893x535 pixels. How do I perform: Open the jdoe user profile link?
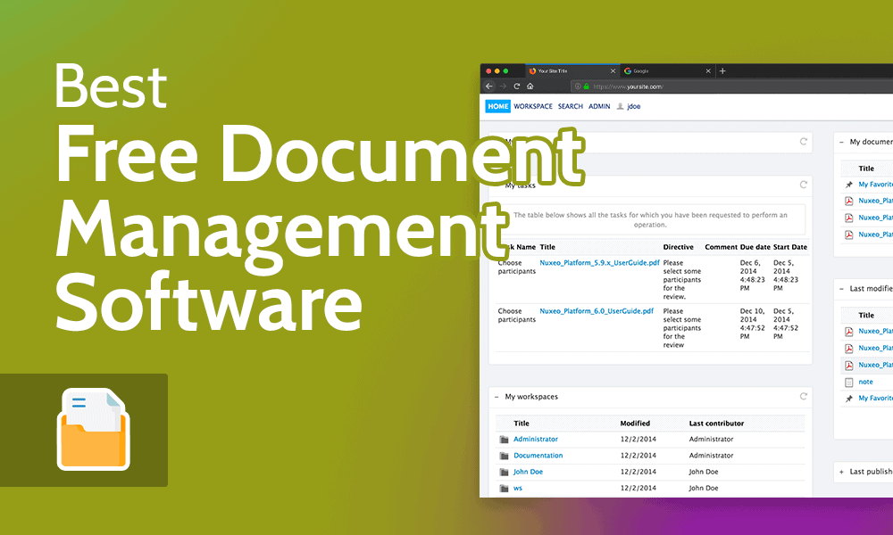(633, 106)
